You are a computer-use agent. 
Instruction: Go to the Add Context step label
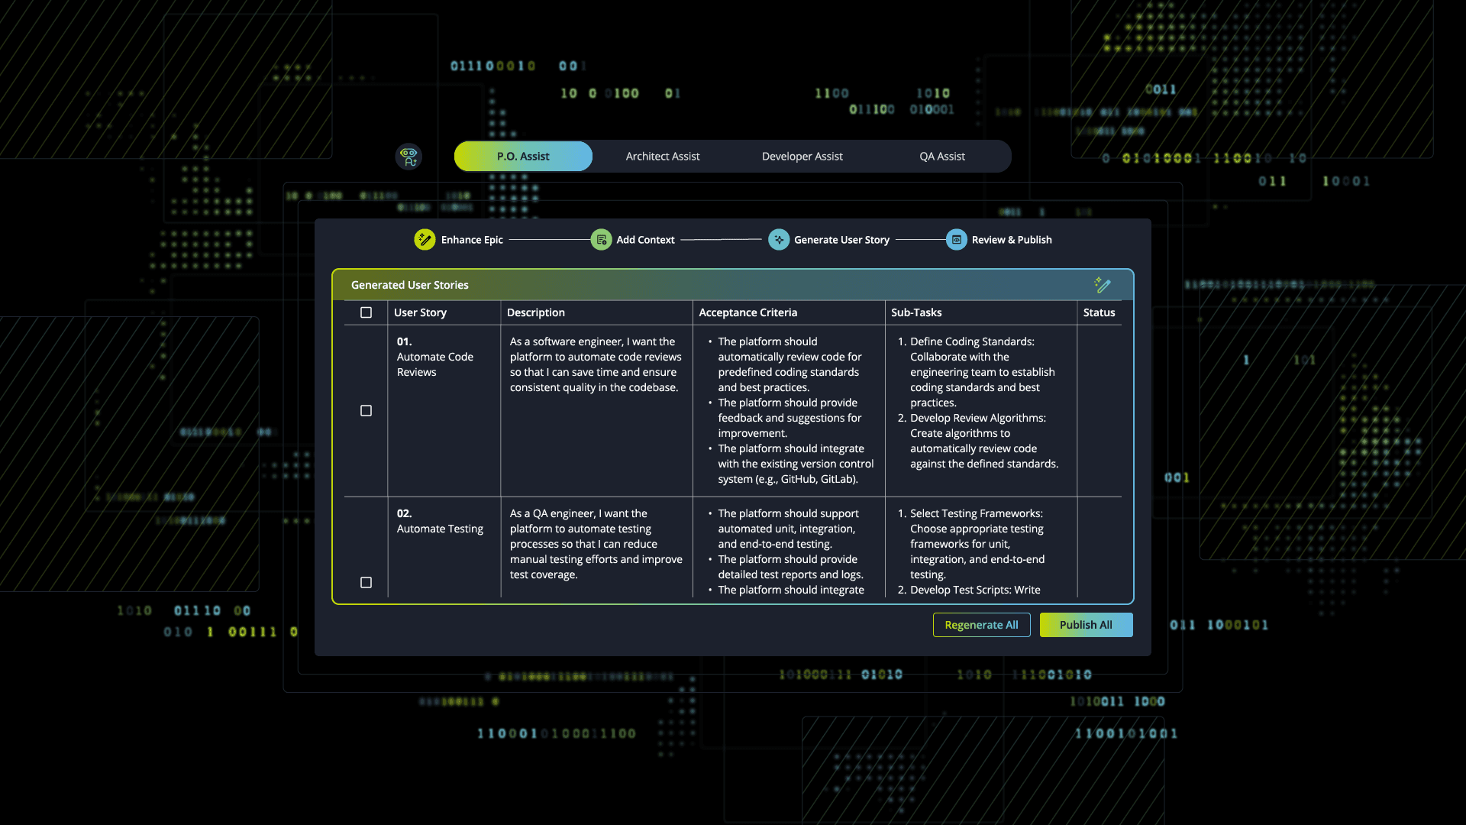click(x=645, y=240)
